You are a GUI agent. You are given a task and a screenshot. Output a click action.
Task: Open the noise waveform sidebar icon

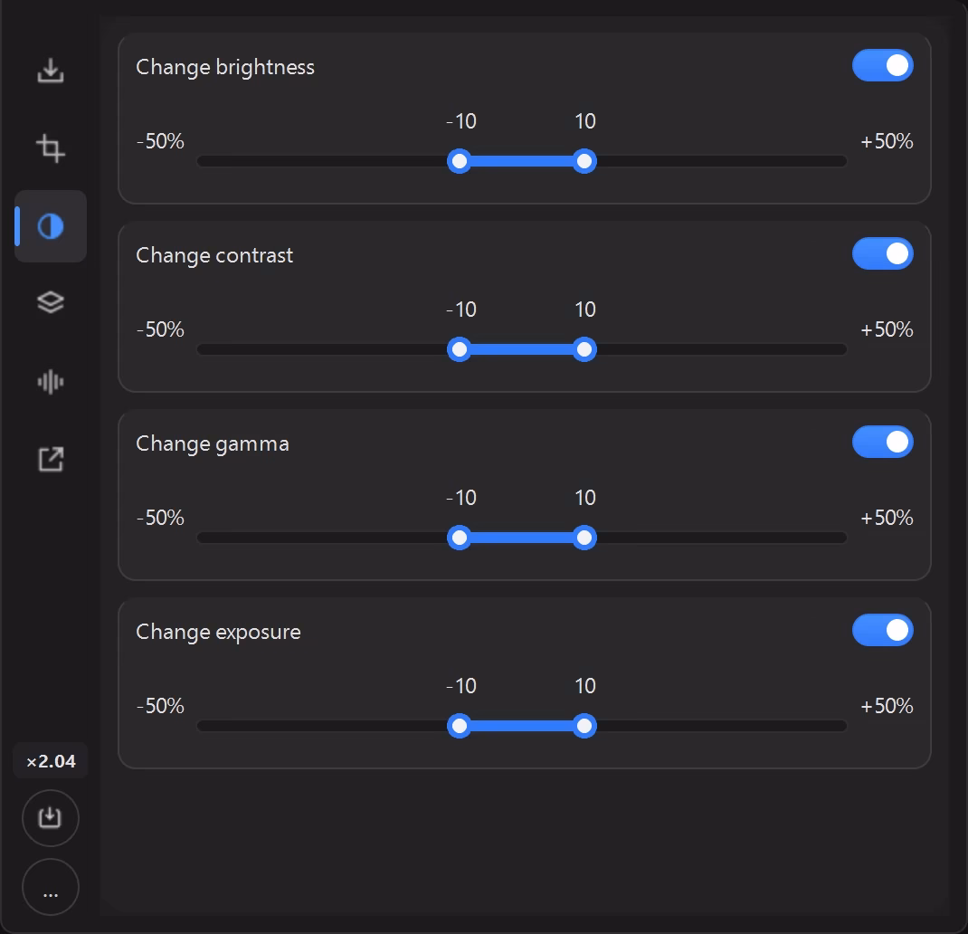51,382
